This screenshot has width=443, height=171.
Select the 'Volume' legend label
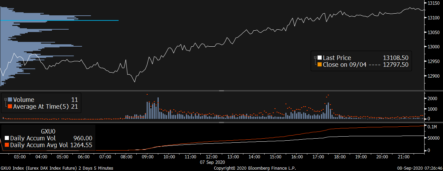24,100
